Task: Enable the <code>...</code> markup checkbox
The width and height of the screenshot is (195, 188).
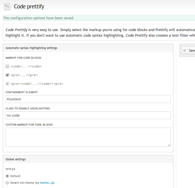Action: 7,66
